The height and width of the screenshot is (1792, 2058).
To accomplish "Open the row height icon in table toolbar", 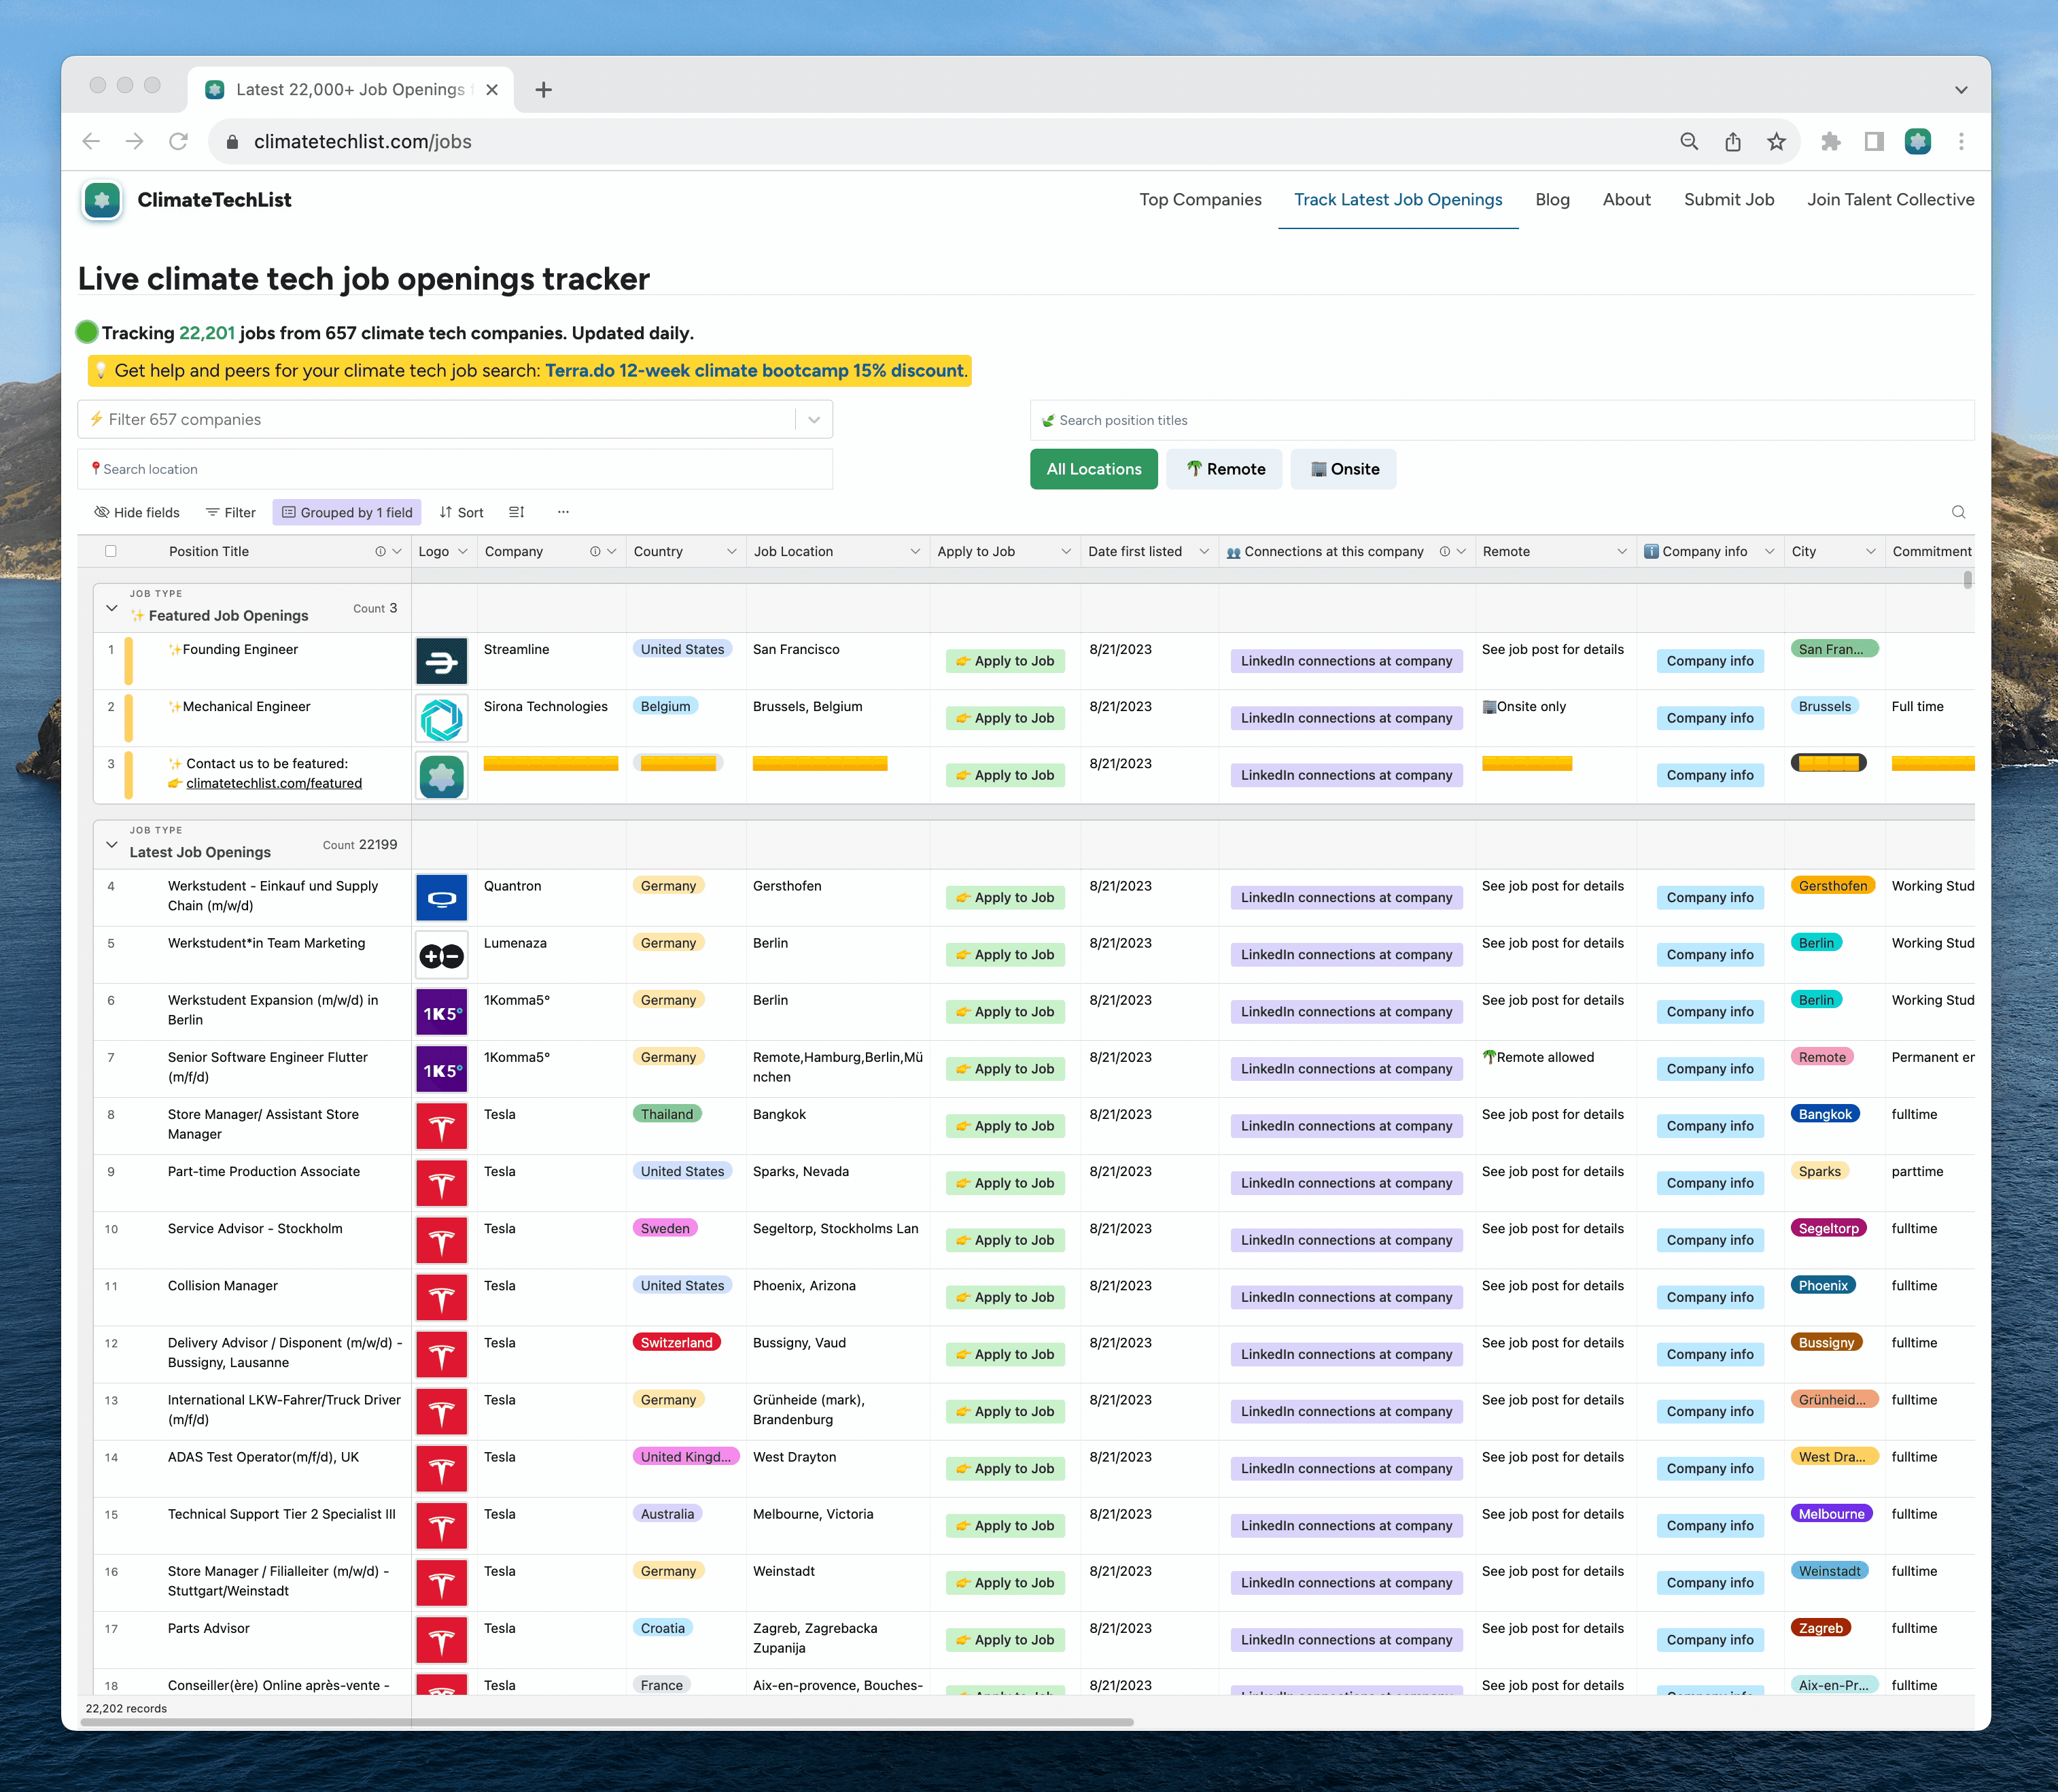I will tap(516, 512).
